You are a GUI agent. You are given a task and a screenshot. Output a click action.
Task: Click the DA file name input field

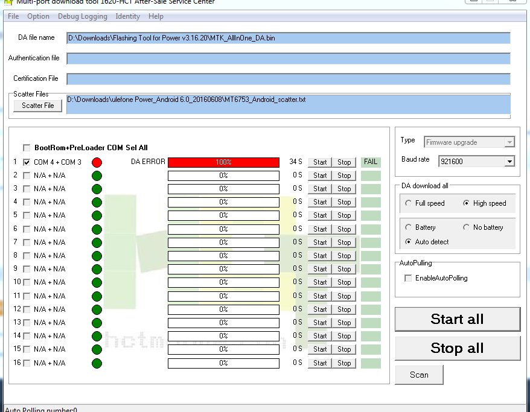click(289, 38)
